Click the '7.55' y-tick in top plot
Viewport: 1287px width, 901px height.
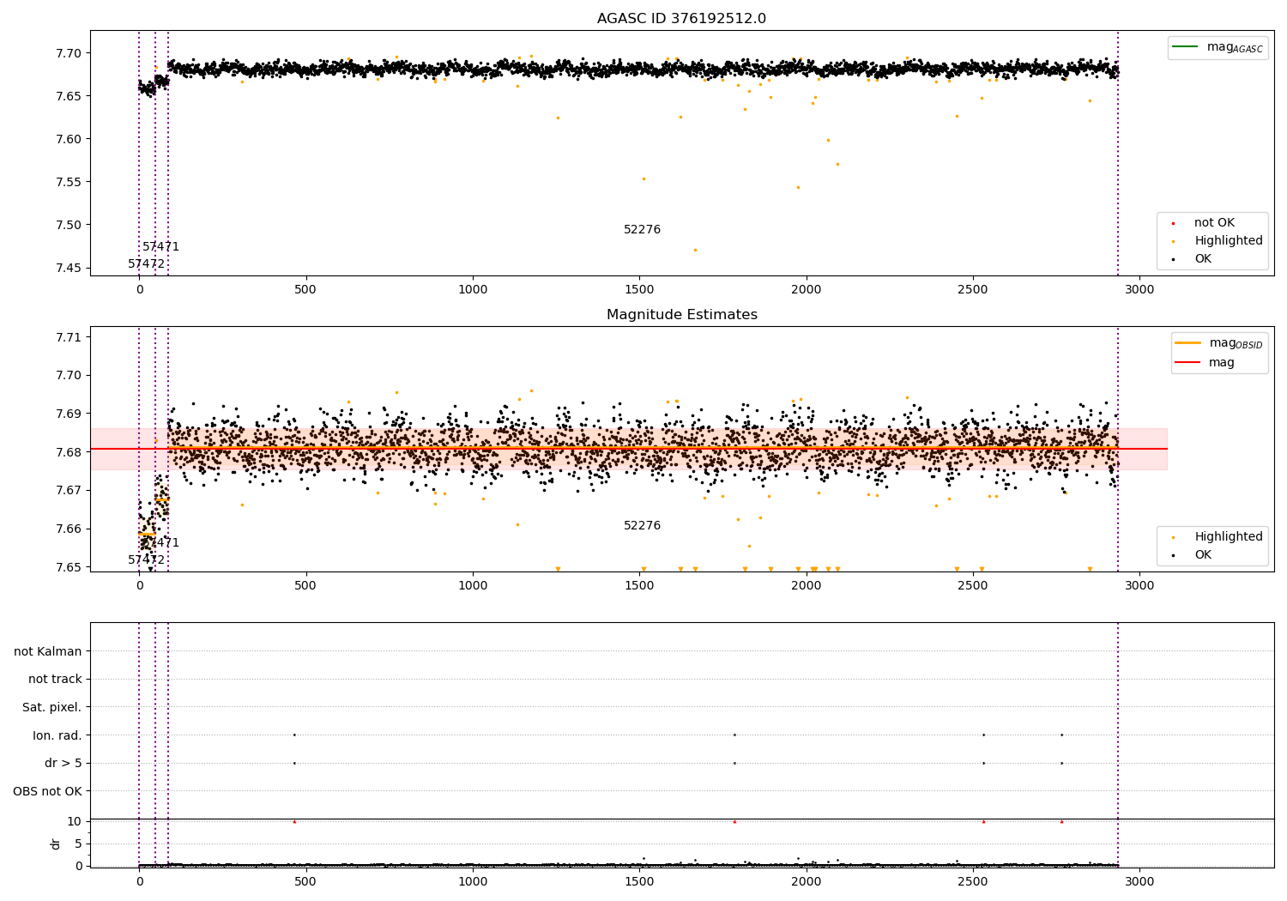(69, 182)
